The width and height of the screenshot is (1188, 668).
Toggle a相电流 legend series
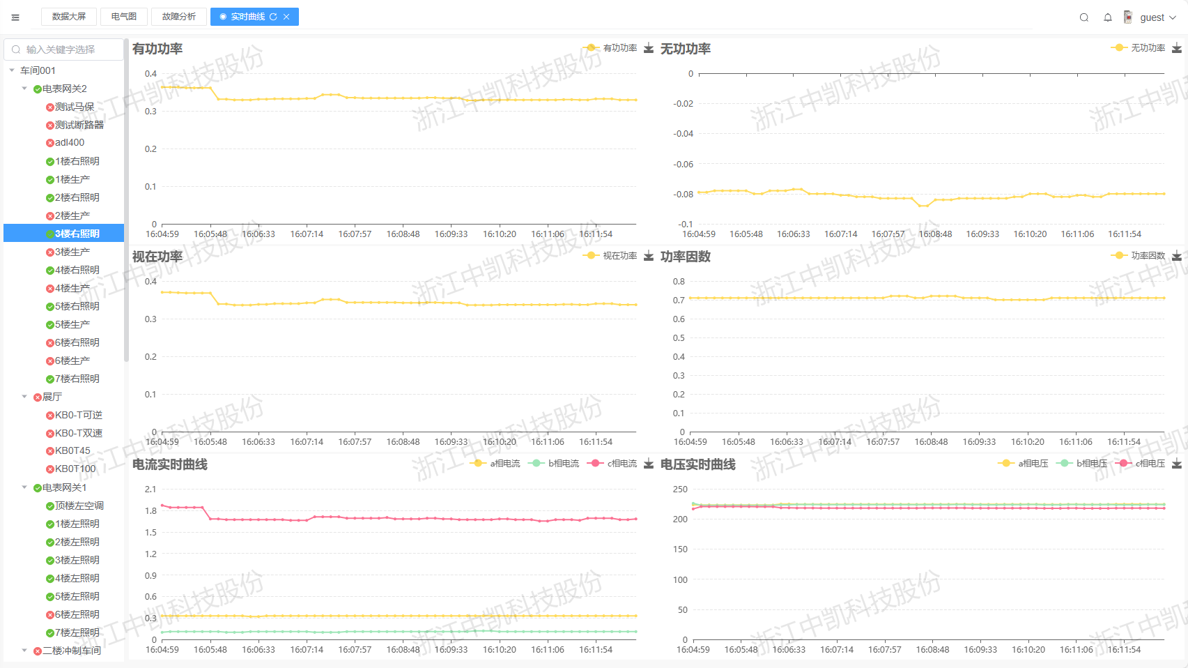tap(496, 464)
